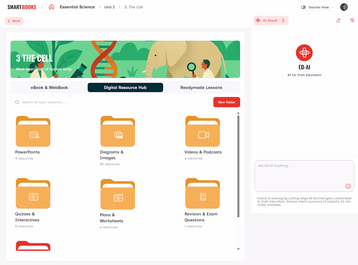Image resolution: width=358 pixels, height=265 pixels.
Task: Open Essential Science breadcrumb link
Action: click(x=77, y=7)
